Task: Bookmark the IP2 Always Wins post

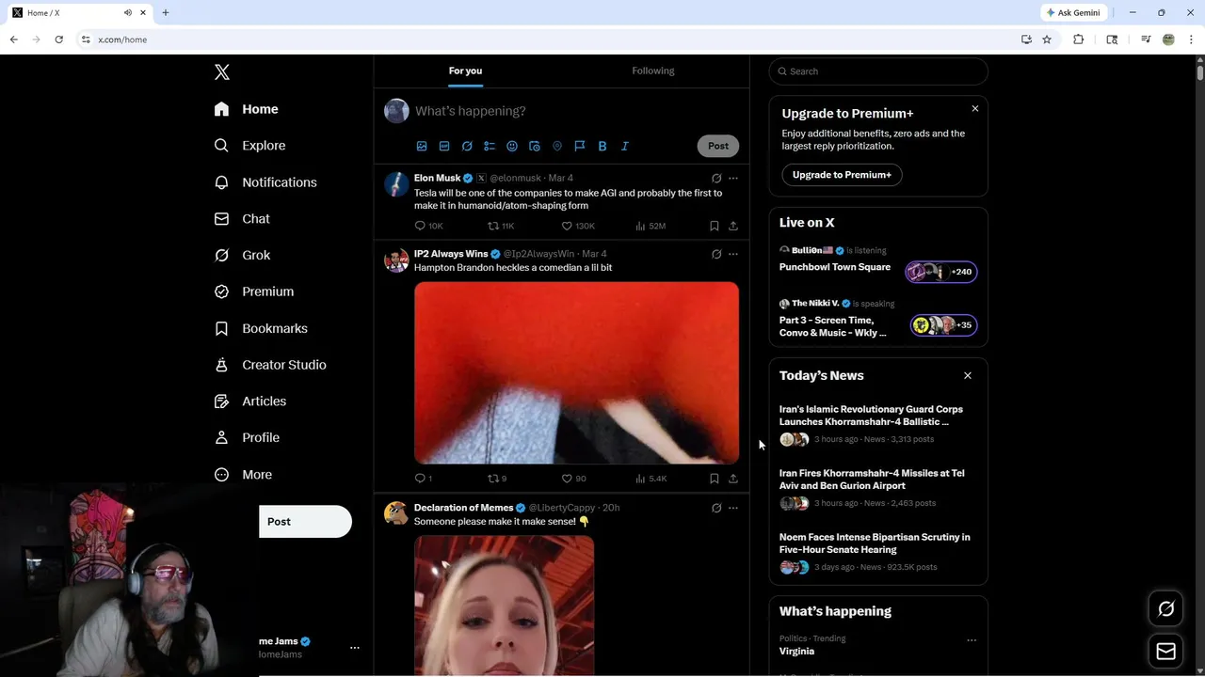Action: coord(715,479)
